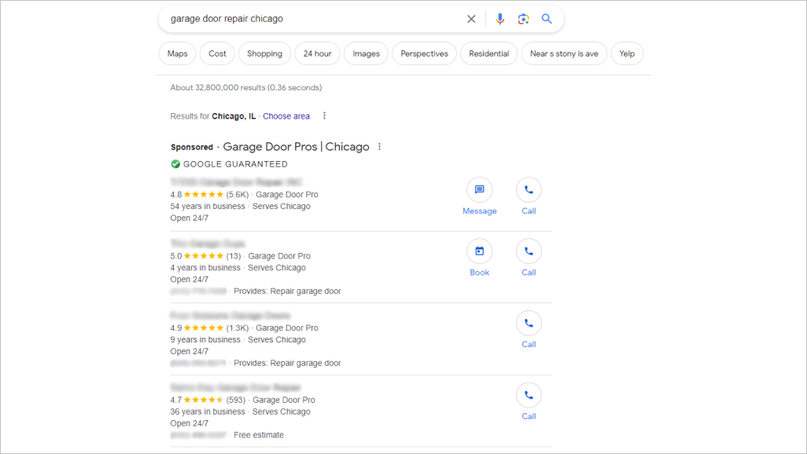This screenshot has width=807, height=454.
Task: Select the Yelp filter chip
Action: click(627, 53)
